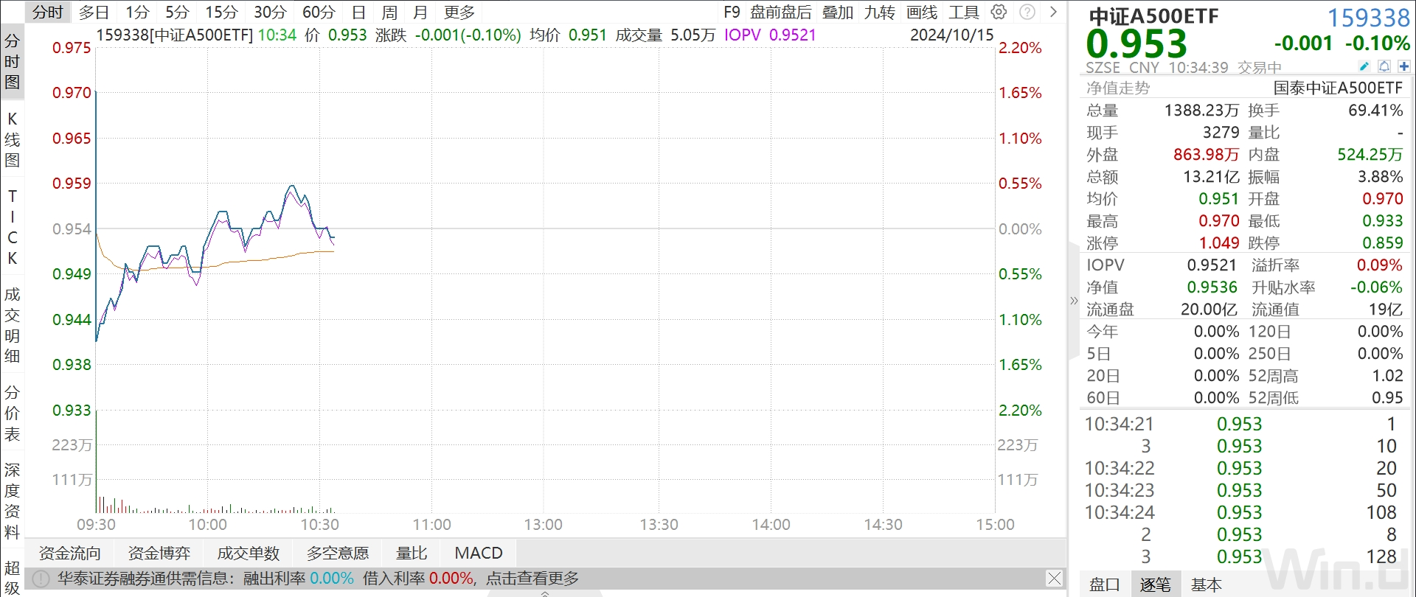Viewport: 1416px width, 597px height.
Task: Click the info icon before 华泰证券 notice
Action: [41, 579]
